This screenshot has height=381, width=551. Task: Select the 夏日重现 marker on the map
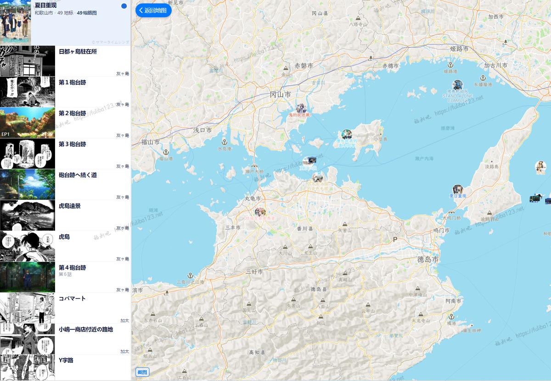coord(457,189)
